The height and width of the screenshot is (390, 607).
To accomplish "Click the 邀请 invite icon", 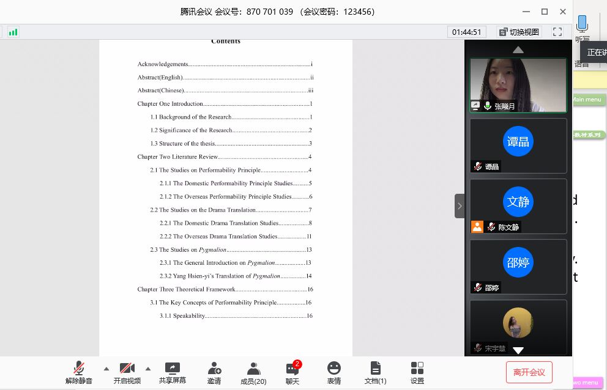I will pyautogui.click(x=214, y=369).
